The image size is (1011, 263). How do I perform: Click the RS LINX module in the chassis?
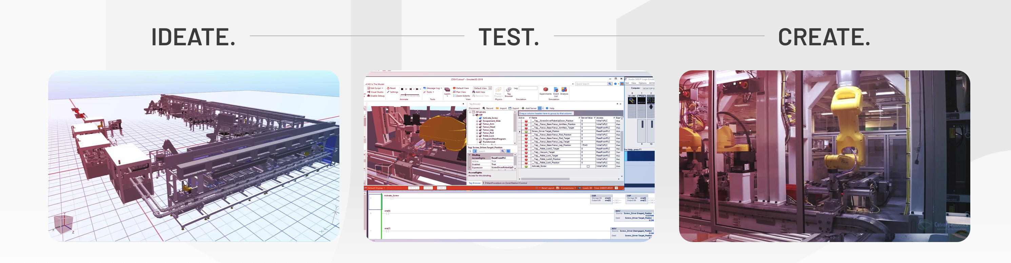[632, 106]
